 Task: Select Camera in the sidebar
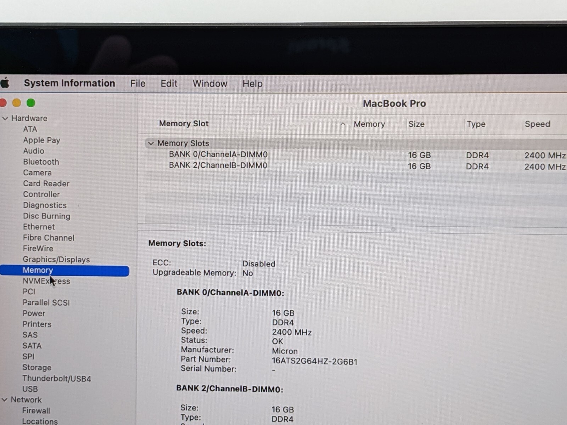coord(37,173)
